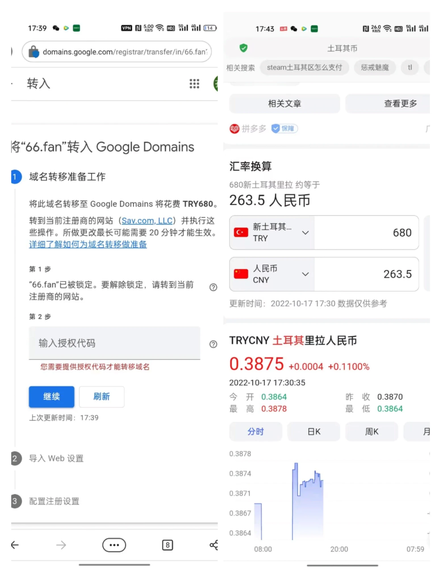Tap the steam土耳其区怎么支付 suggestion chip
Image resolution: width=441 pixels, height=581 pixels.
304,68
